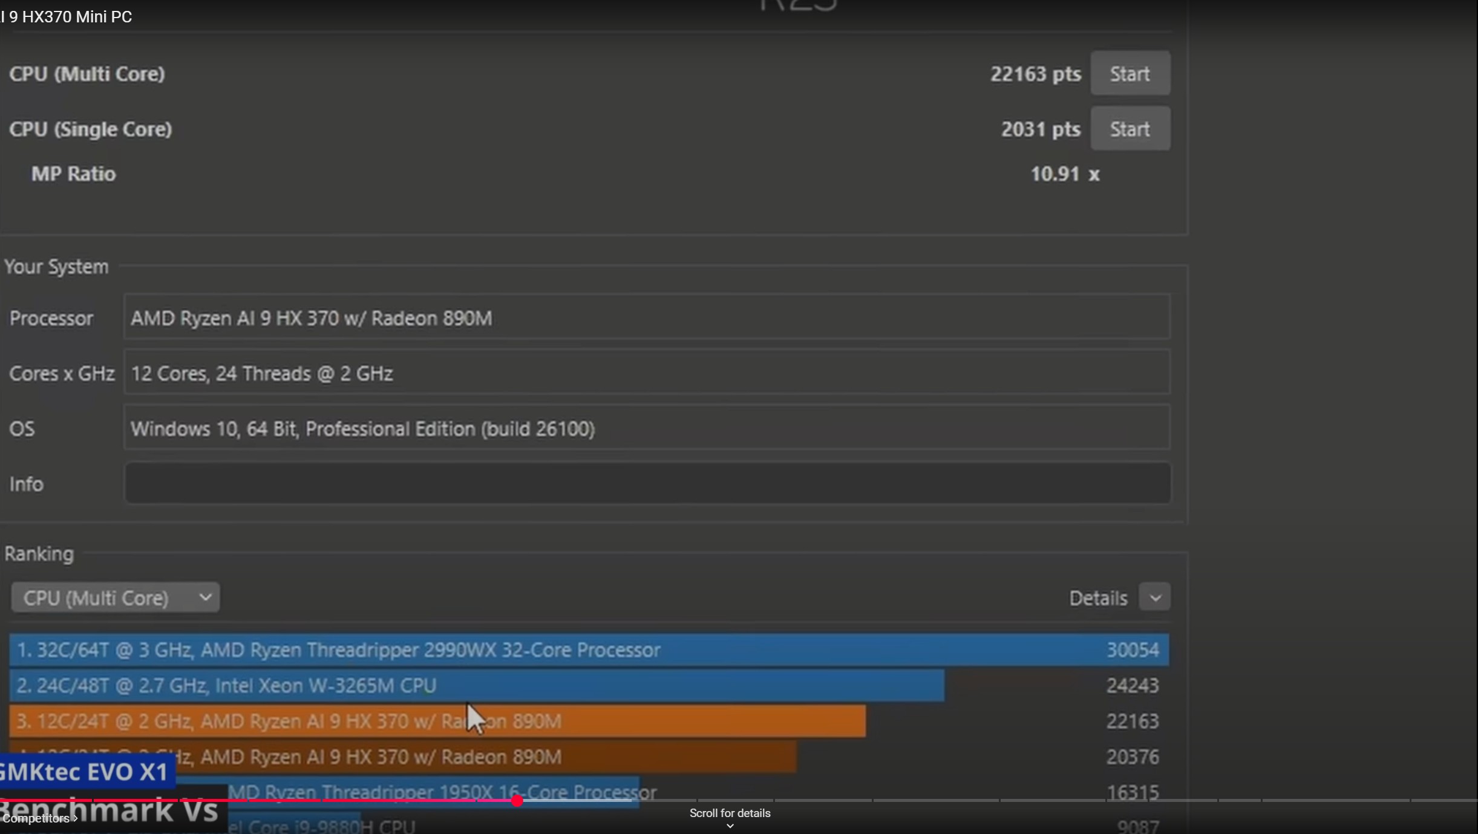The width and height of the screenshot is (1478, 834).
Task: Click the Ranking section heading
Action: (39, 554)
